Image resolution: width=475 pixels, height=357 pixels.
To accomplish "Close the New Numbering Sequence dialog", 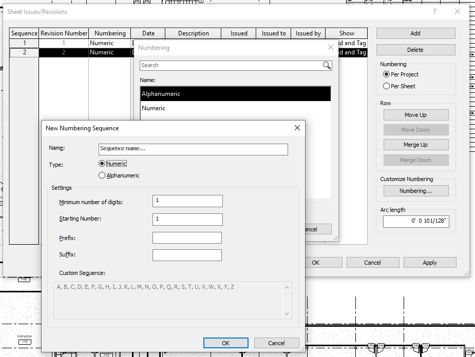I will (x=297, y=128).
